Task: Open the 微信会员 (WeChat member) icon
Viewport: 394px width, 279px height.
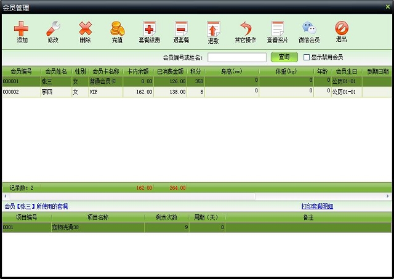Action: [x=309, y=31]
